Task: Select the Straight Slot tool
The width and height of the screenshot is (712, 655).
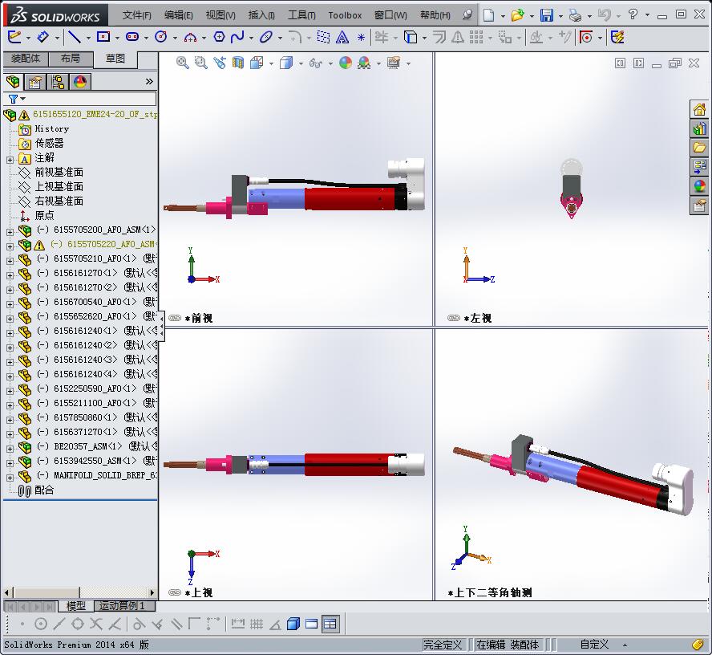Action: [132, 37]
